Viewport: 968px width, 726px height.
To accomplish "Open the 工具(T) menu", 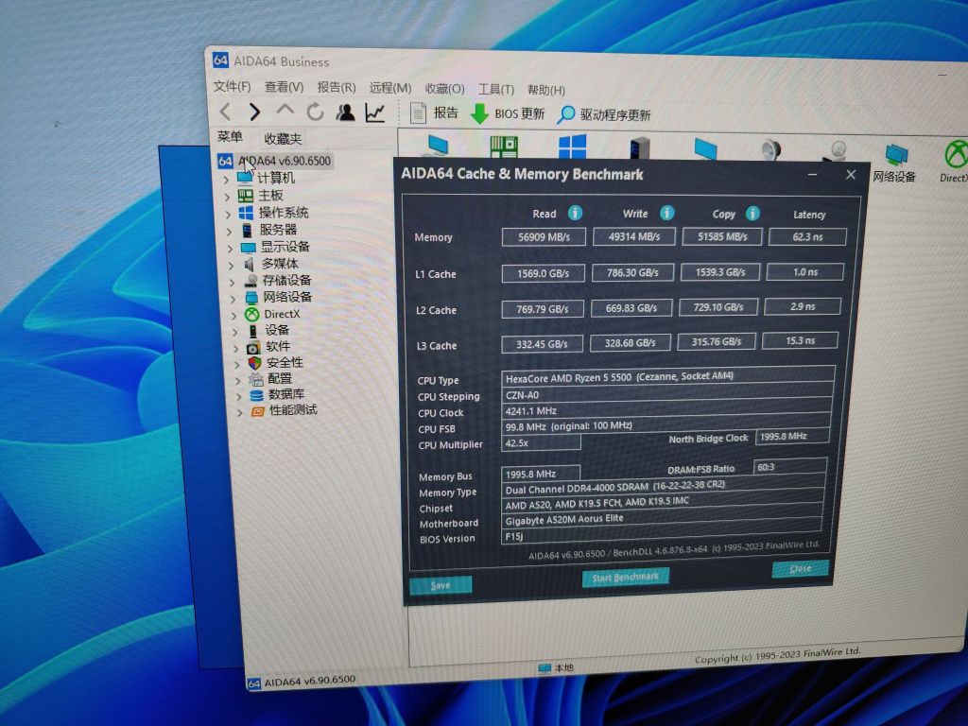I will [x=495, y=89].
